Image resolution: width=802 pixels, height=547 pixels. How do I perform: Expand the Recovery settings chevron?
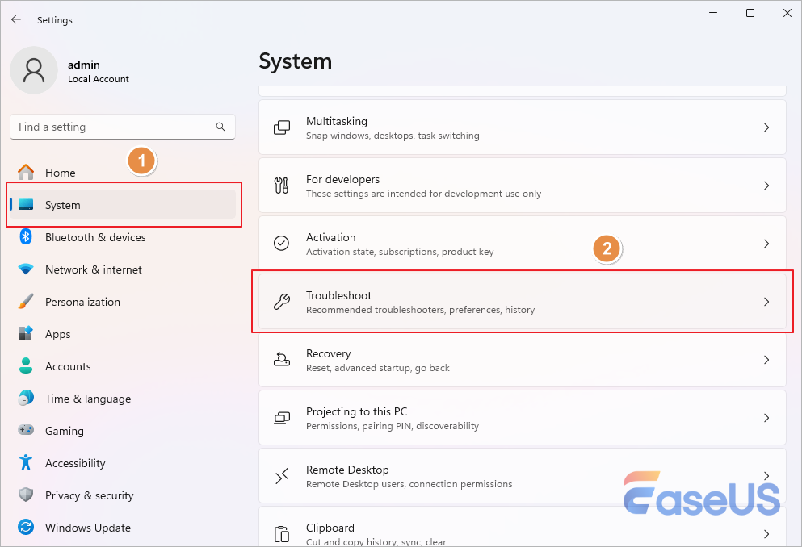(x=766, y=360)
